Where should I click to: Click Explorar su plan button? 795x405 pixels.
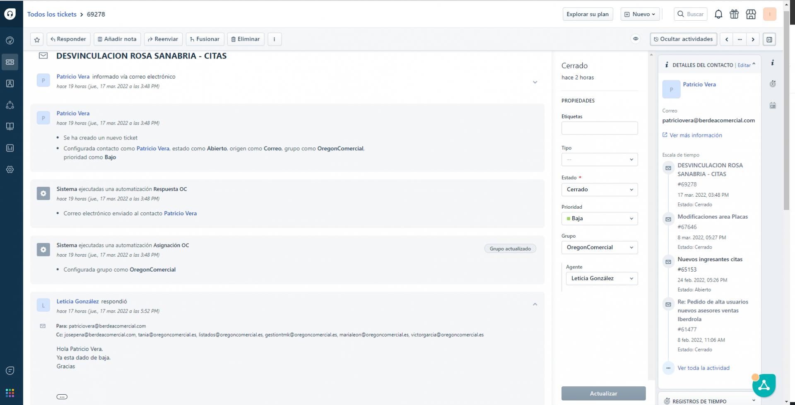click(x=588, y=14)
